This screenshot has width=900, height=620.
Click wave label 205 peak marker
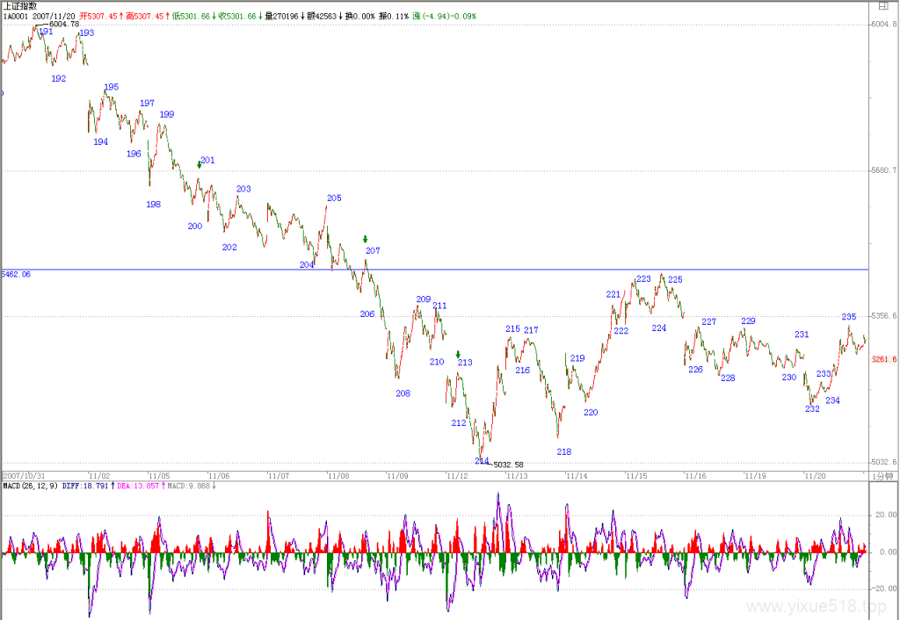pyautogui.click(x=334, y=198)
